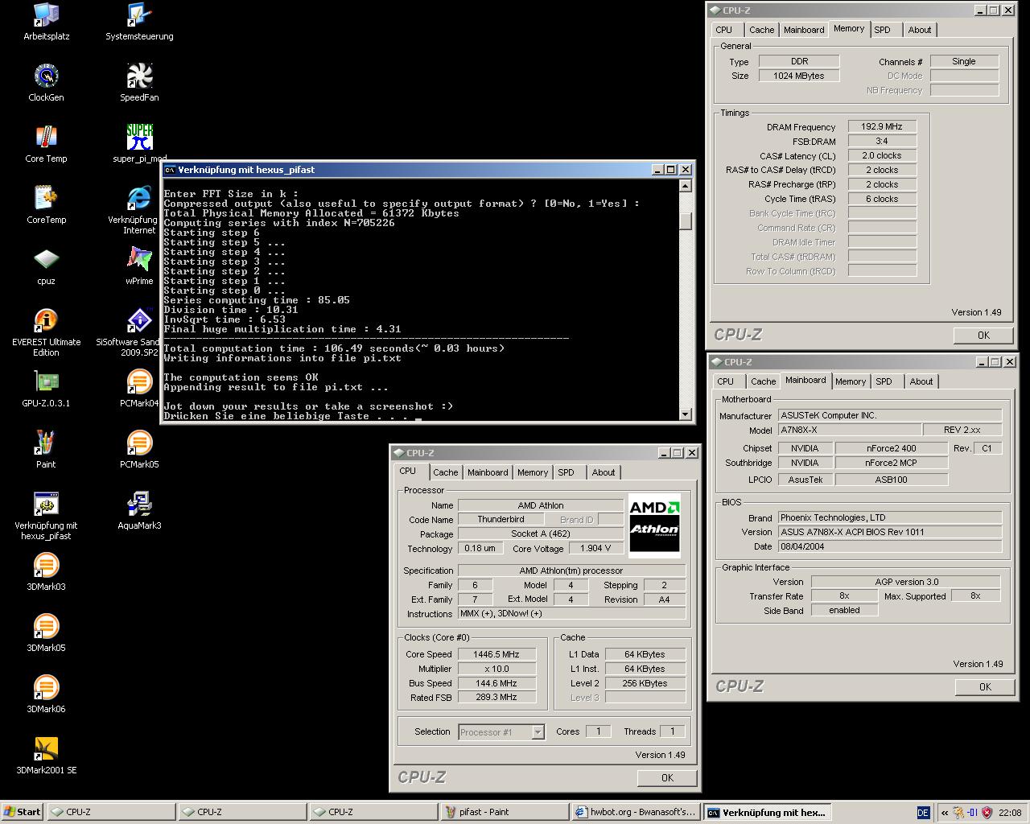Viewport: 1030px width, 824px height.
Task: Open About tab in CPU window
Action: (604, 473)
